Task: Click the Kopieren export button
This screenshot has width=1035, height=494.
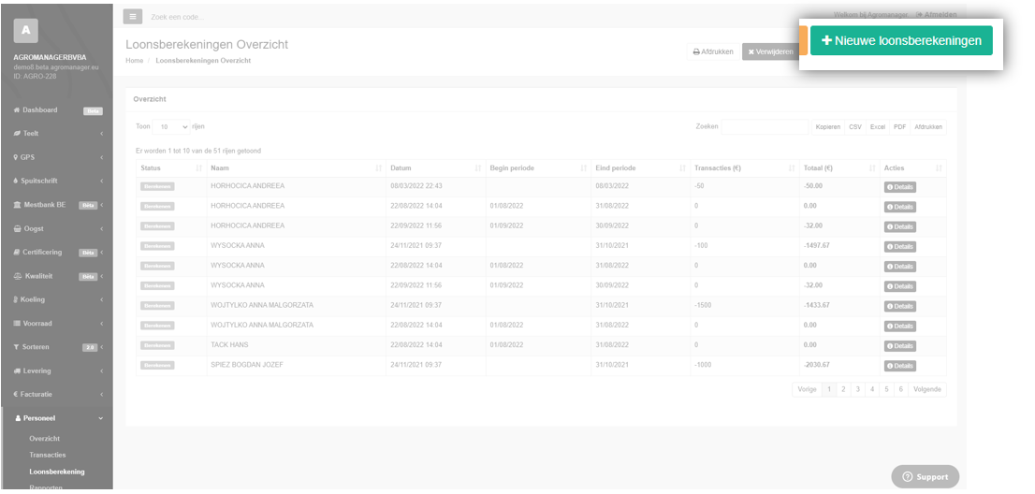Action: 828,126
